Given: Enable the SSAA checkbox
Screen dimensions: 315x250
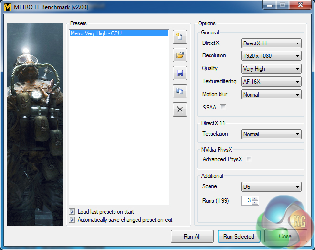Looking at the screenshot, I should click(x=223, y=108).
